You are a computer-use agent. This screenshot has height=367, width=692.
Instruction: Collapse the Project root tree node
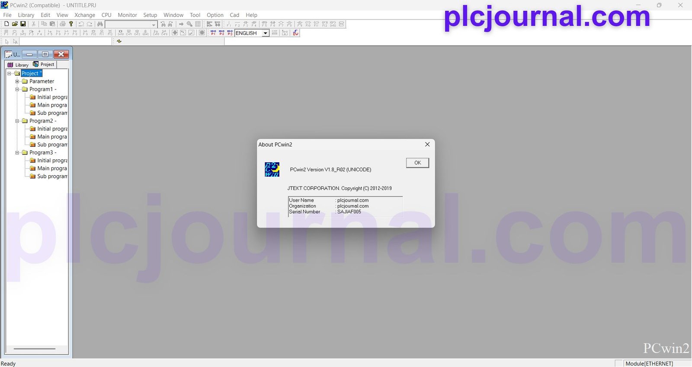click(9, 73)
